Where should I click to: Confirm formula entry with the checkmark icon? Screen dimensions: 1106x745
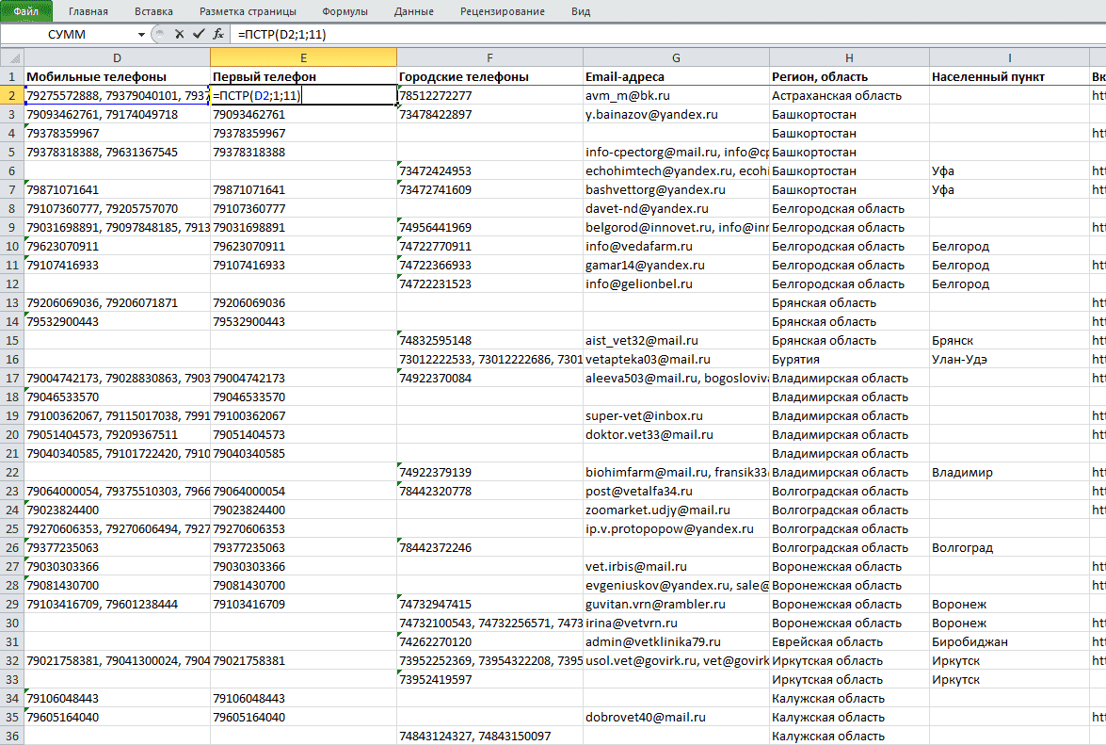(199, 34)
